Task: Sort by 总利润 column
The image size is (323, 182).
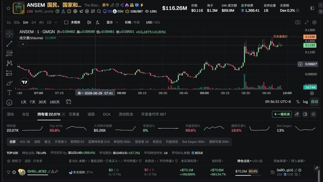Action: [x=218, y=161]
